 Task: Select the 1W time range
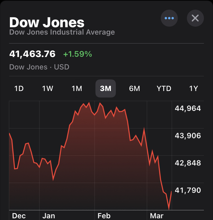[48, 88]
